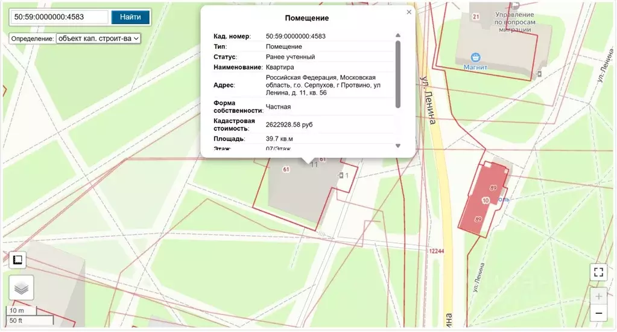Click entrance icon beside building 11

(x=341, y=175)
